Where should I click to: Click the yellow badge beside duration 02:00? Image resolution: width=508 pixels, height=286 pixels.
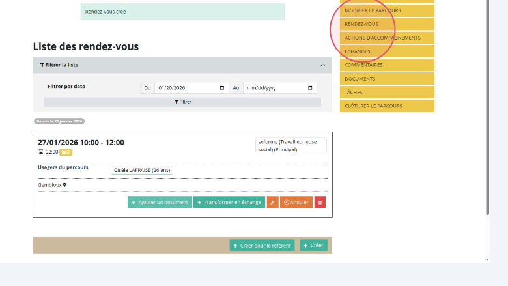[x=66, y=152]
